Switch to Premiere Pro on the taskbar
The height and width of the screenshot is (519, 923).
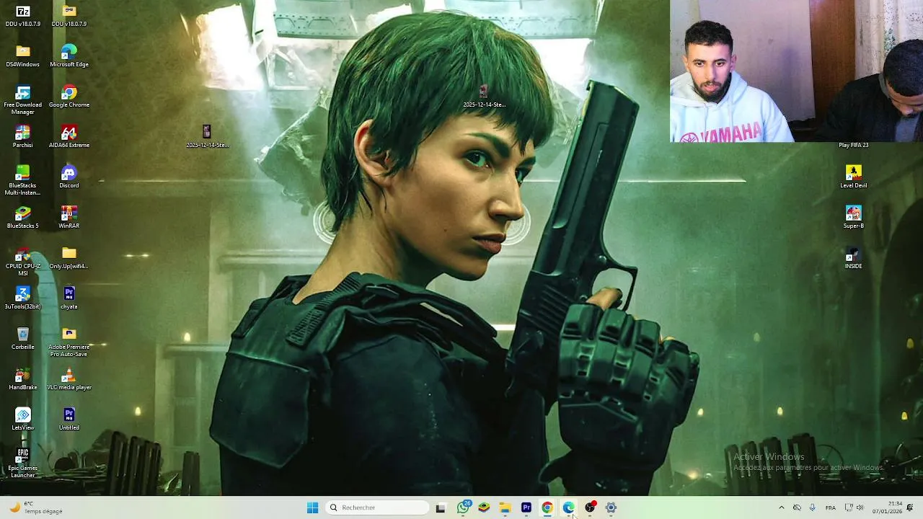pos(526,507)
